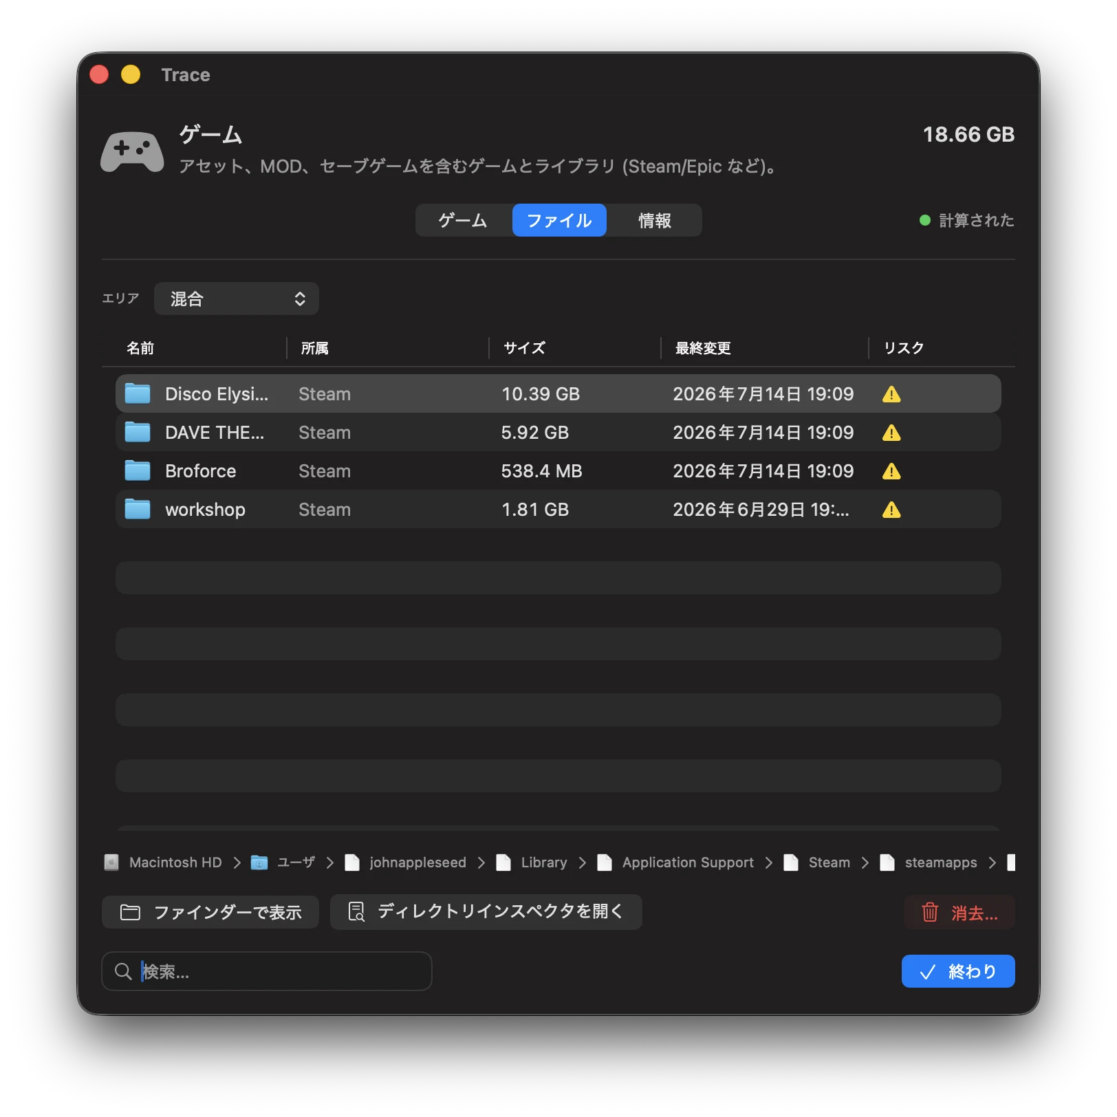Click the johnappleseed document icon in path

point(352,863)
